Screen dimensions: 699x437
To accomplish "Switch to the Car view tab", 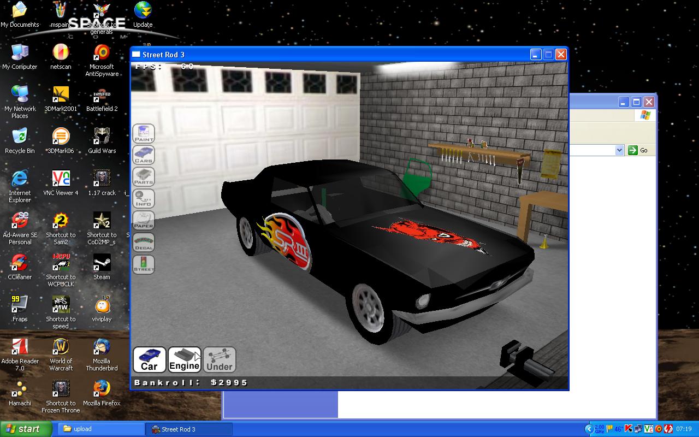I will [x=149, y=360].
